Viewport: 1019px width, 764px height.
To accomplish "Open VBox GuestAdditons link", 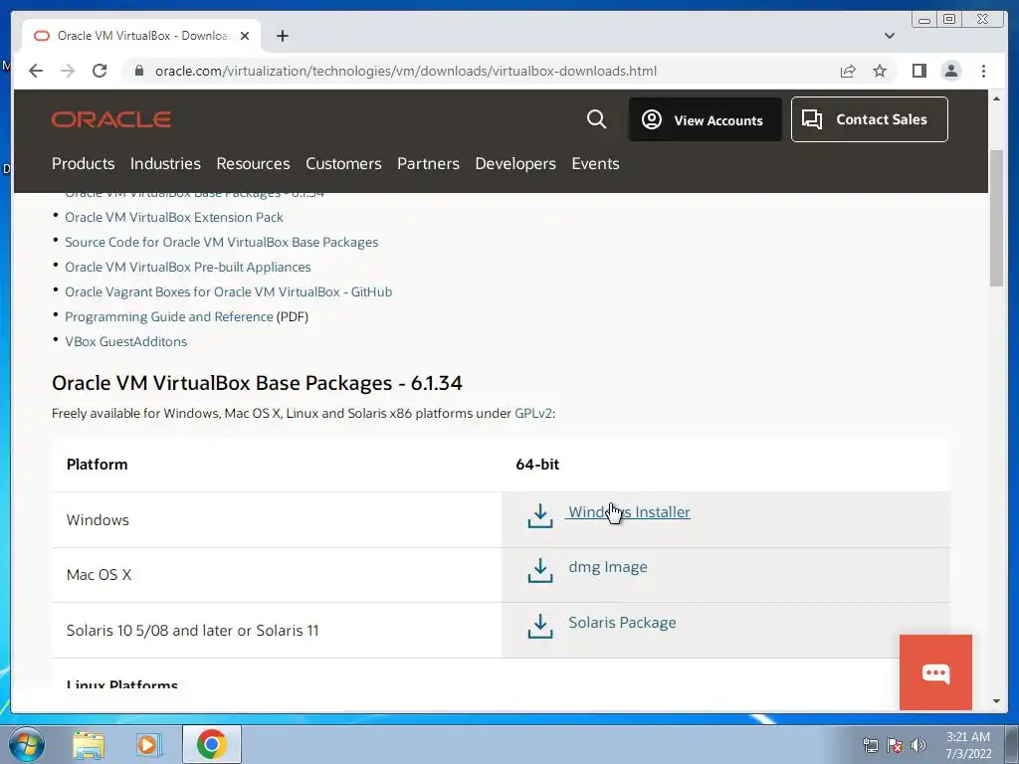I will [x=125, y=342].
